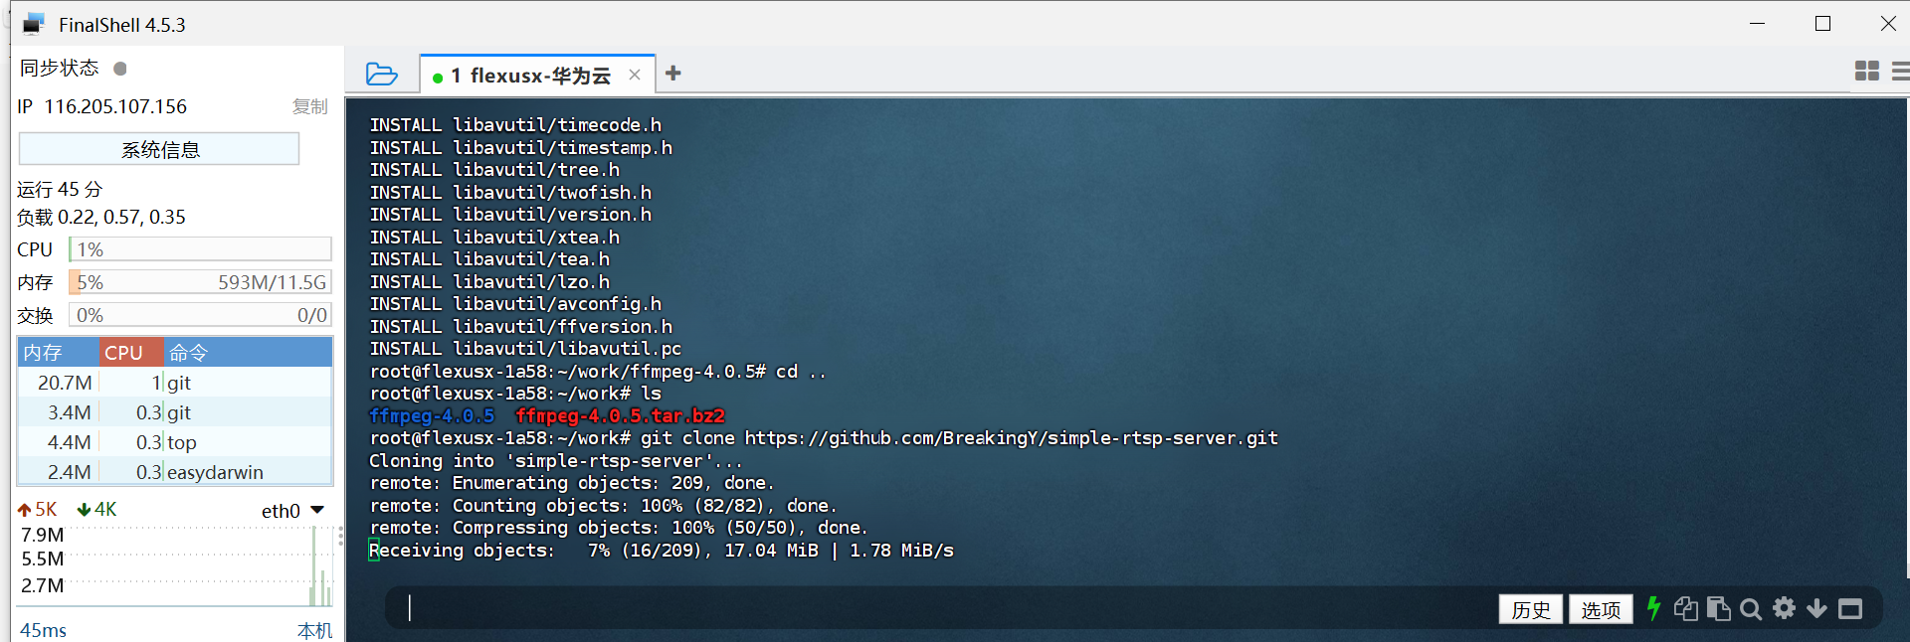This screenshot has height=642, width=1910.
Task: Add a new terminal tab
Action: click(x=673, y=74)
